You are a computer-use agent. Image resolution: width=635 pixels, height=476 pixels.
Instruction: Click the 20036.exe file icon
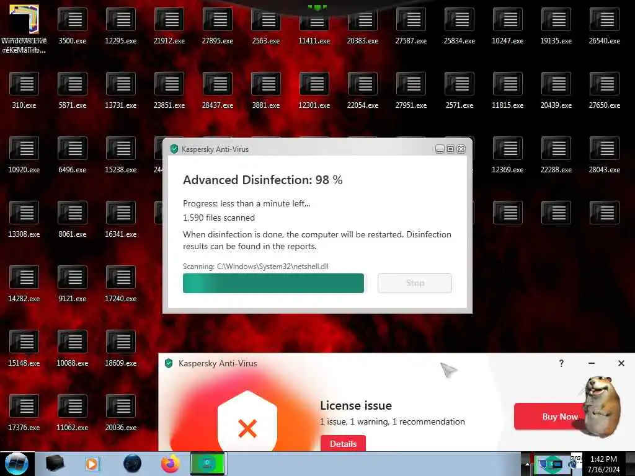click(121, 406)
